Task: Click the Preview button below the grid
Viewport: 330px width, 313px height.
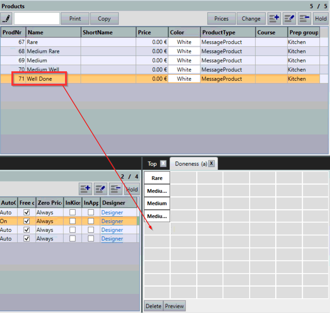Action: pyautogui.click(x=174, y=306)
